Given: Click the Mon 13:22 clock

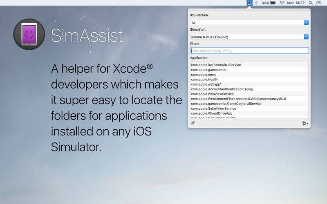Looking at the screenshot, I should (296, 3).
